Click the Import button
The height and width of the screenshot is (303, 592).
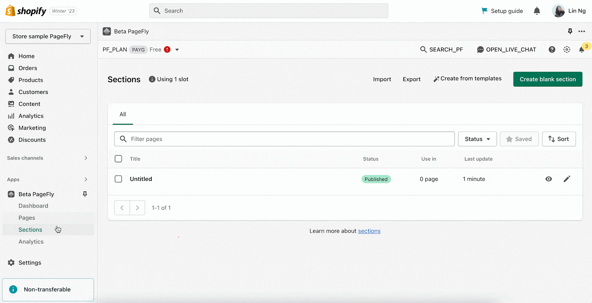coord(382,79)
